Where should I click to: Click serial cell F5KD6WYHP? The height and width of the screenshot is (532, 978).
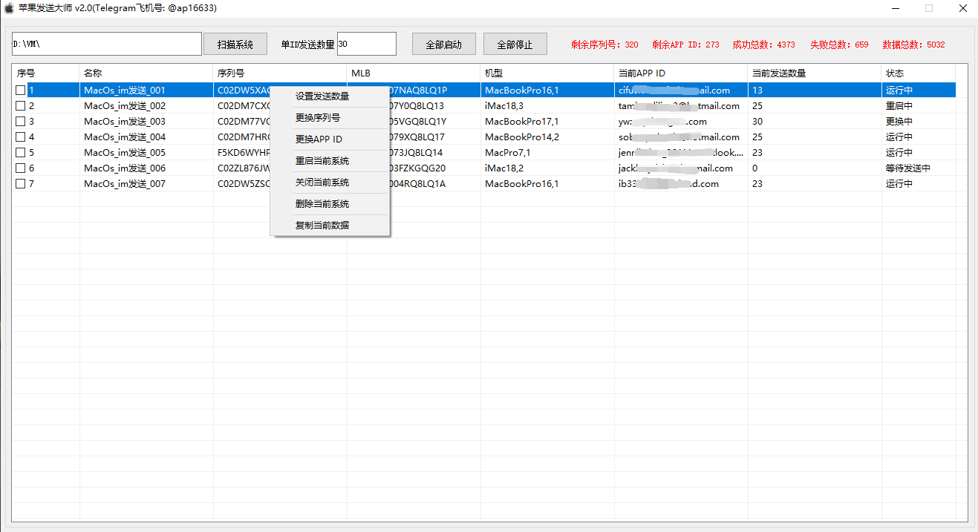pyautogui.click(x=244, y=153)
